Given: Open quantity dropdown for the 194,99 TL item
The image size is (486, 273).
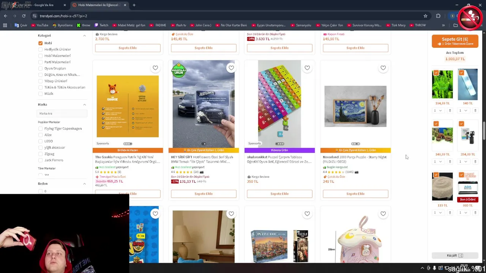Looking at the screenshot, I should 438,110.
